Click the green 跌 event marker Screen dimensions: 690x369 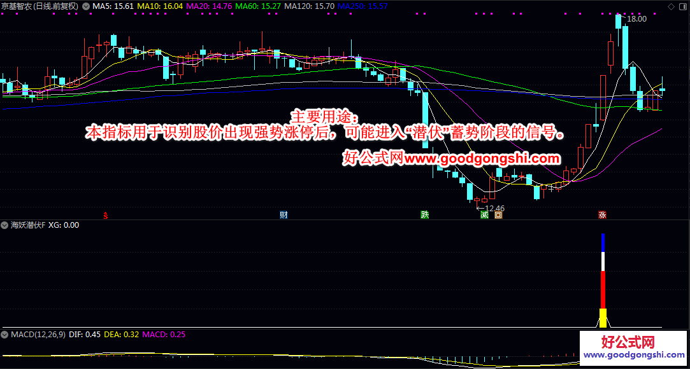(425, 215)
